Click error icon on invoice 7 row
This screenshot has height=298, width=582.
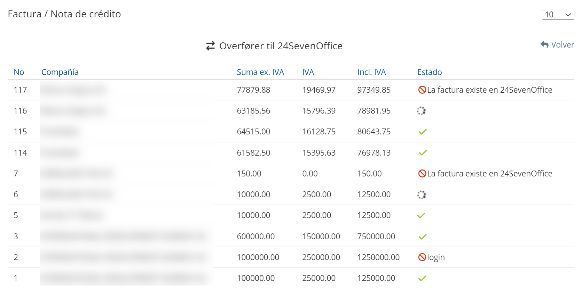pyautogui.click(x=422, y=174)
